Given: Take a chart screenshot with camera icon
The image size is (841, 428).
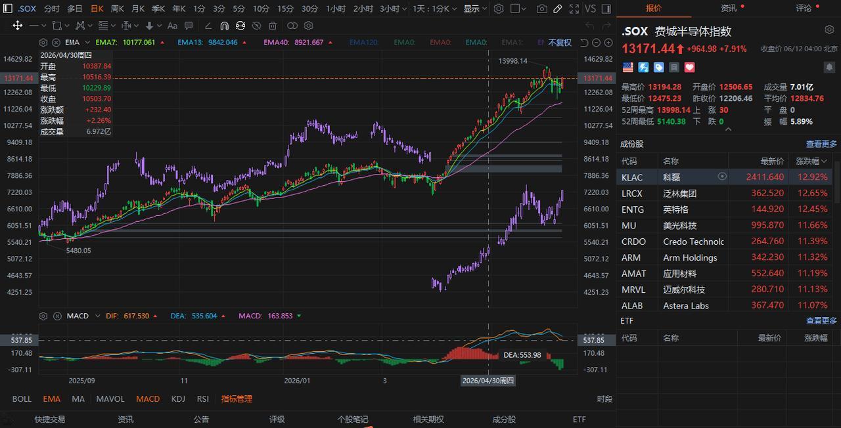Looking at the screenshot, I should click(541, 9).
